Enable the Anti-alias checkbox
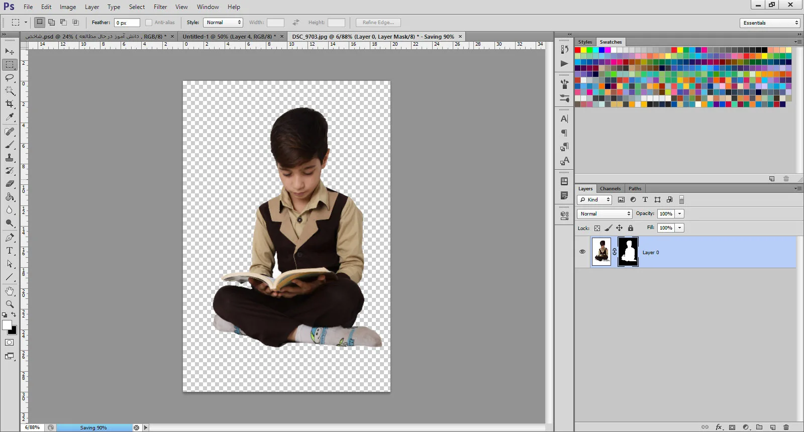This screenshot has width=804, height=432. pyautogui.click(x=149, y=23)
